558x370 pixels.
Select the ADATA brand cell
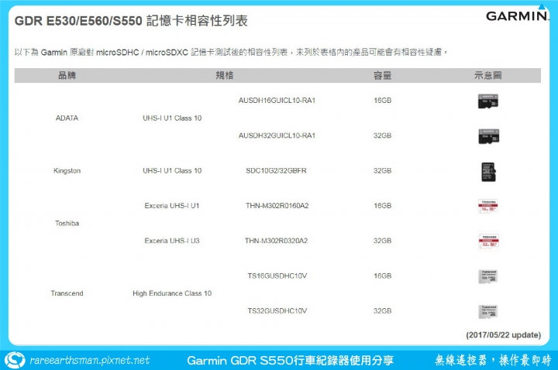tap(67, 118)
